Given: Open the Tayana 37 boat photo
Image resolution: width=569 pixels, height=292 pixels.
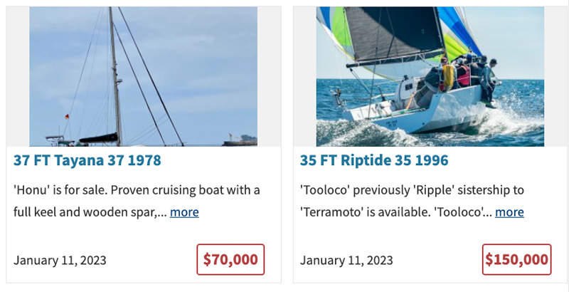Looking at the screenshot, I should (x=143, y=76).
